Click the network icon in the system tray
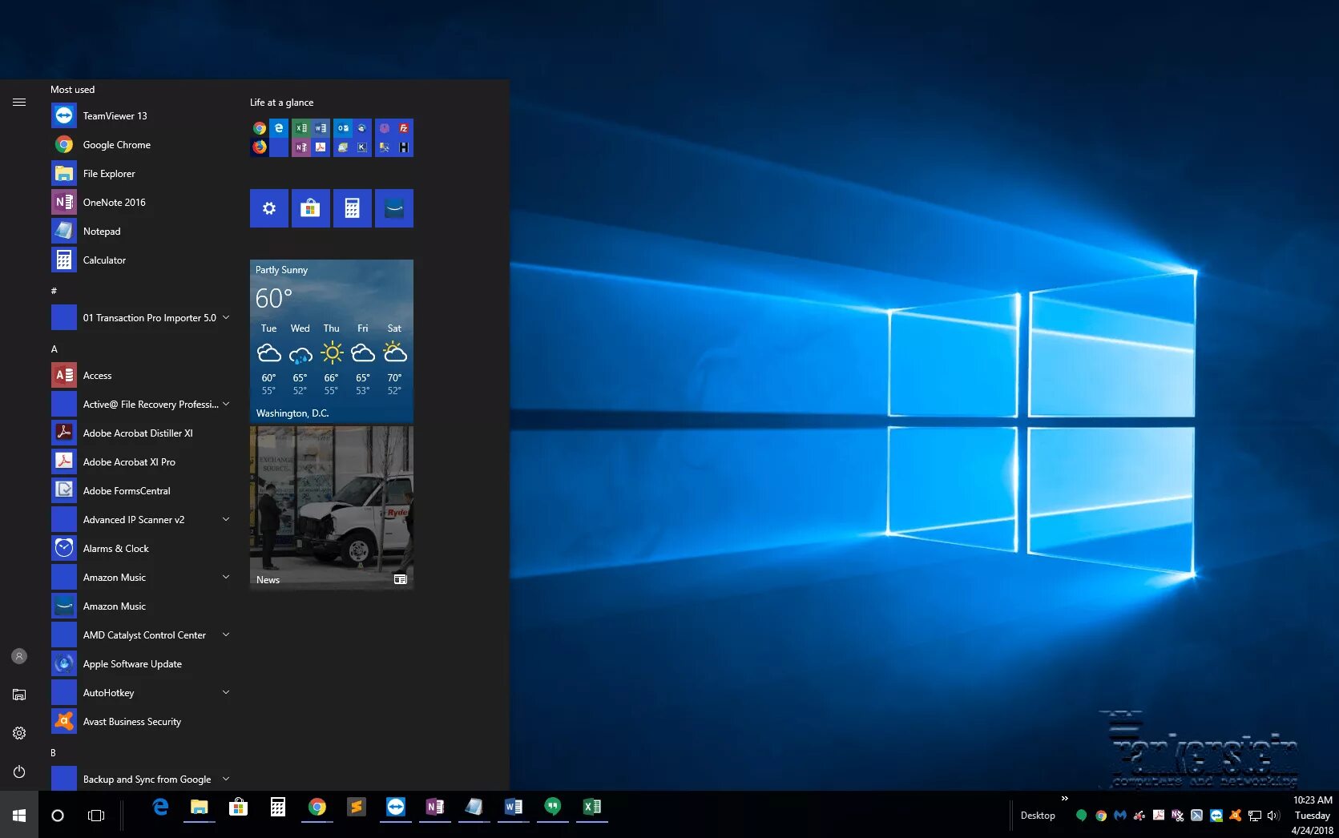The width and height of the screenshot is (1339, 838). click(x=1254, y=816)
